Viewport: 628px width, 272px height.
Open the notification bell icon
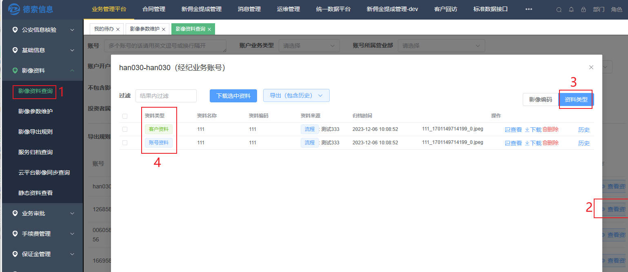click(x=571, y=9)
